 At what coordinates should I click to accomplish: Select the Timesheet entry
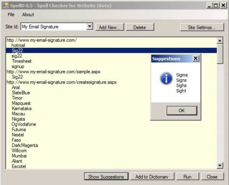22,61
